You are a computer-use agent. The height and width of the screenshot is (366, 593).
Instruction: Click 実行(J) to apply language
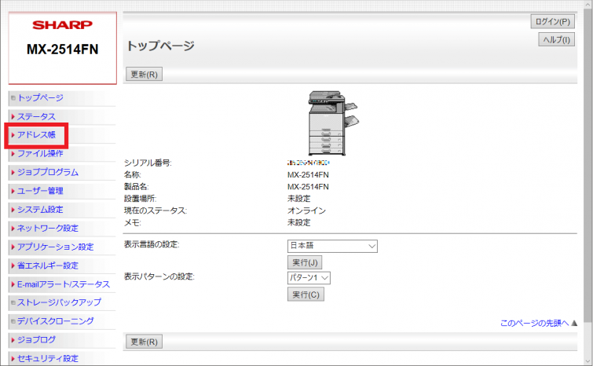tap(305, 262)
